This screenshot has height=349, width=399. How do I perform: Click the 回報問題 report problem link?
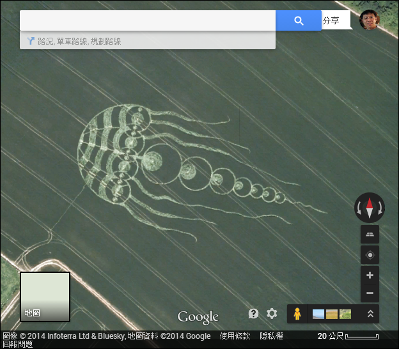point(17,345)
